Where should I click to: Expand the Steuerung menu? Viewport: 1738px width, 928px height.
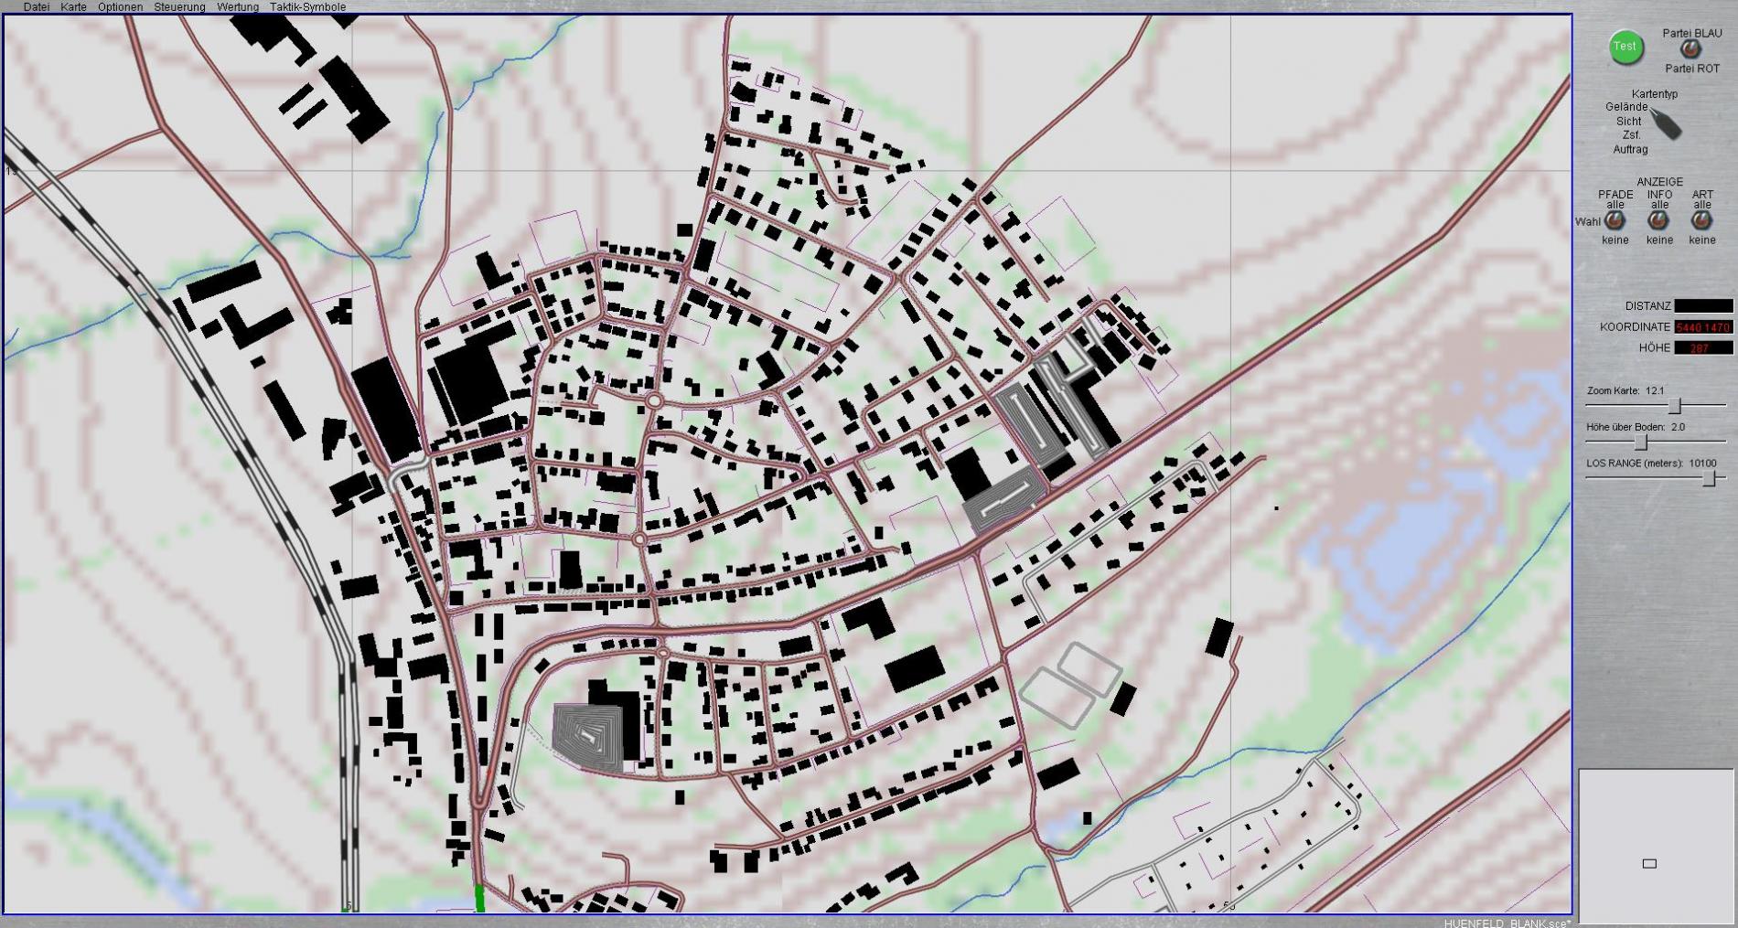179,6
